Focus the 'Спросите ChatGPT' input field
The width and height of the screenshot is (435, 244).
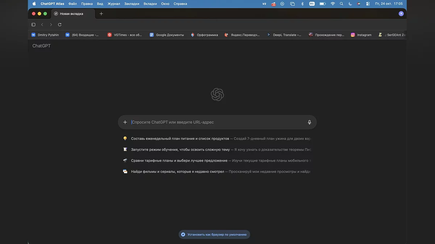[x=217, y=122]
